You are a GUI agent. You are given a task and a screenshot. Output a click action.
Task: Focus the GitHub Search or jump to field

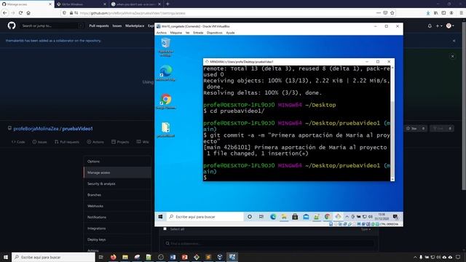click(52, 26)
